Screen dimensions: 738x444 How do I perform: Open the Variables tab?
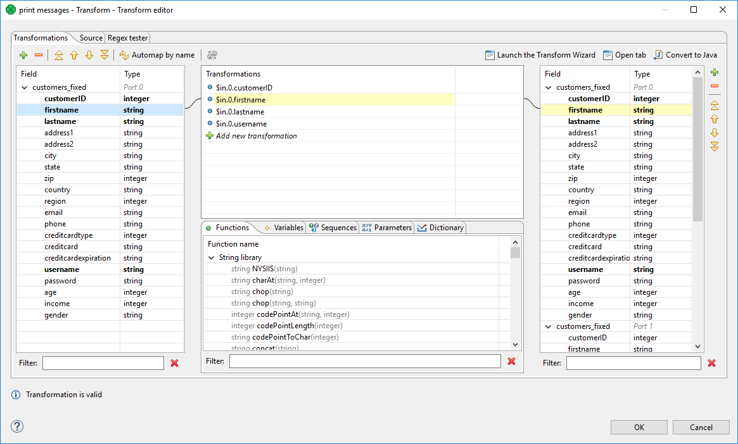tap(284, 228)
